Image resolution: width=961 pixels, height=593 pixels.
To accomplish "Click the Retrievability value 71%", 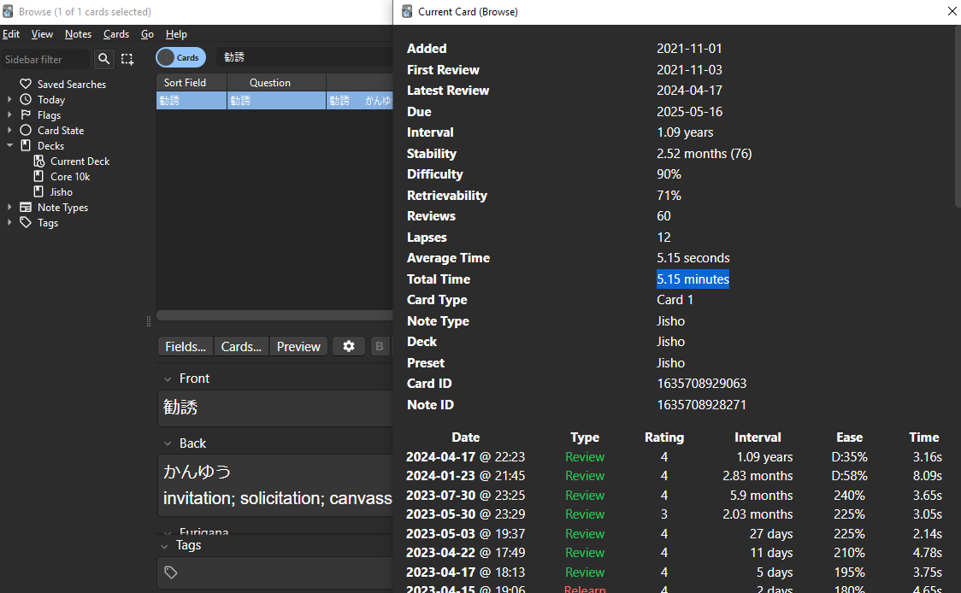I will pyautogui.click(x=669, y=196).
